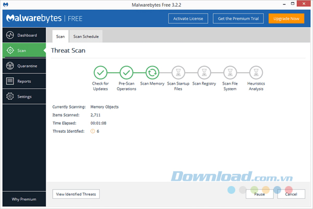The height and width of the screenshot is (209, 313).
Task: Click the Check for Updates checkmark icon
Action: (100, 73)
